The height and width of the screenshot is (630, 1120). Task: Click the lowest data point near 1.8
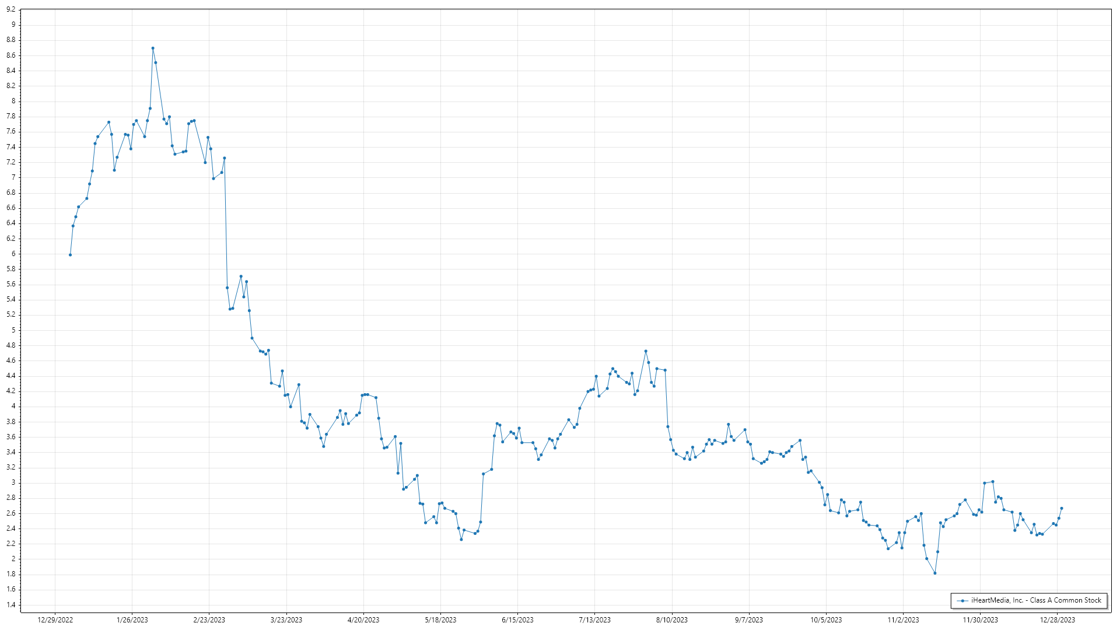click(x=935, y=573)
